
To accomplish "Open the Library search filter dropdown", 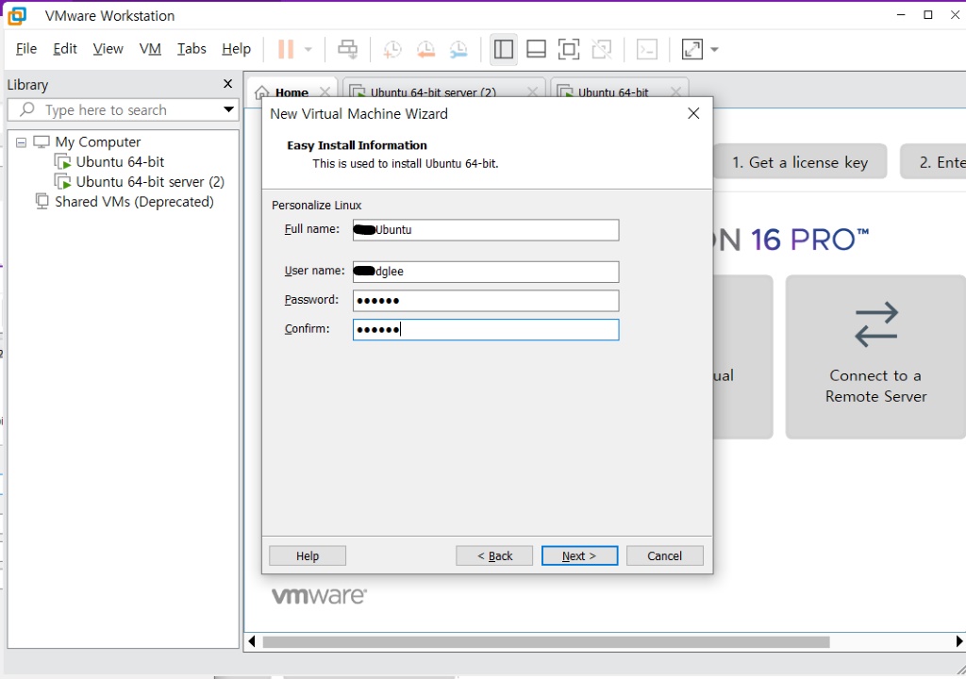I will point(228,110).
